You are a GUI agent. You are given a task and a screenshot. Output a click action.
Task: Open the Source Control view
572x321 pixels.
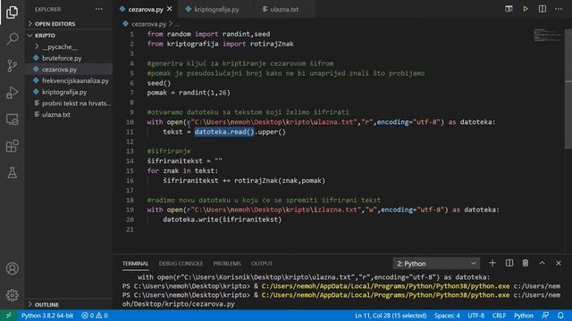[x=12, y=65]
